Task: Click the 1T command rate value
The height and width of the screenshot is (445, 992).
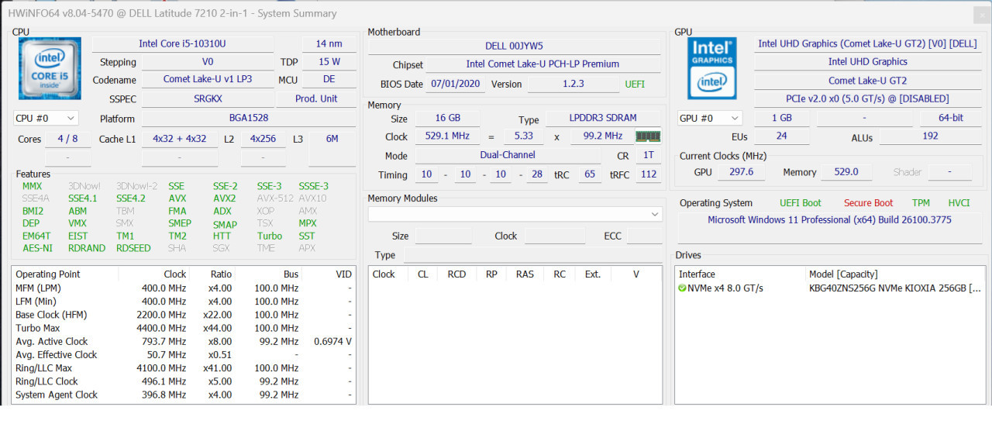Action: click(648, 155)
